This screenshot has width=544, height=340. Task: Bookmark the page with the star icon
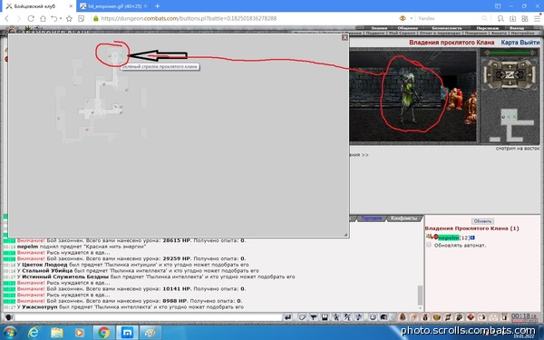click(69, 18)
